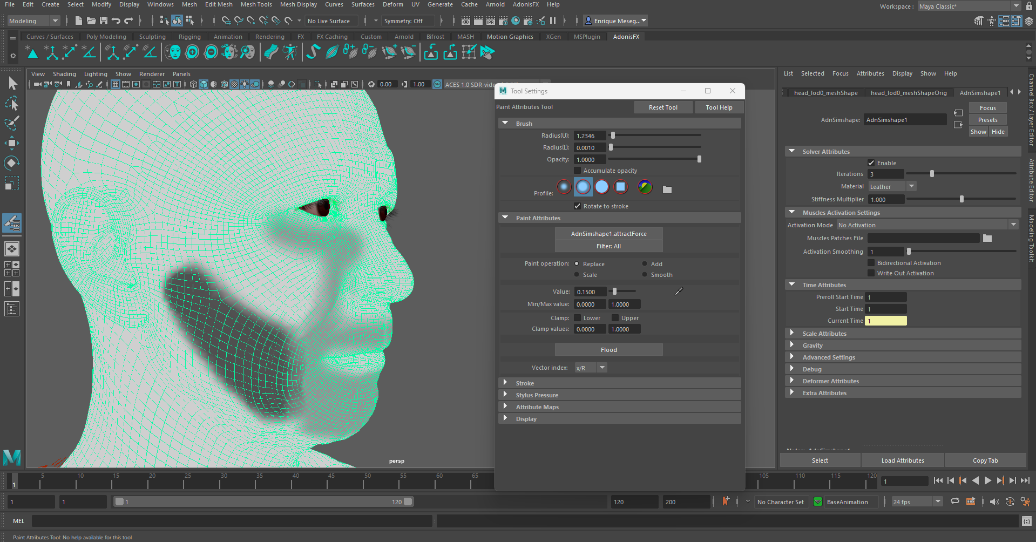Go to start of playback range
This screenshot has height=542, width=1036.
tap(938, 480)
